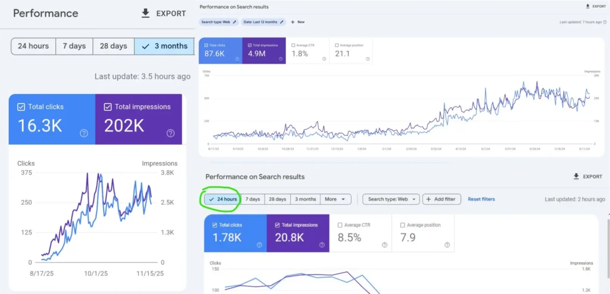Edit the 'Search type: Web' filter chip via its pencil icon
This screenshot has height=294, width=610.
234,22
